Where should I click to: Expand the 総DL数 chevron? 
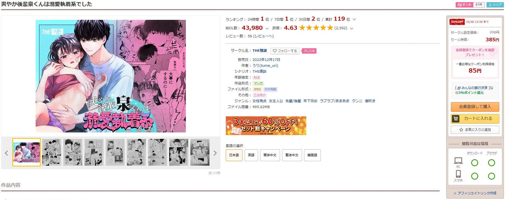(267, 28)
